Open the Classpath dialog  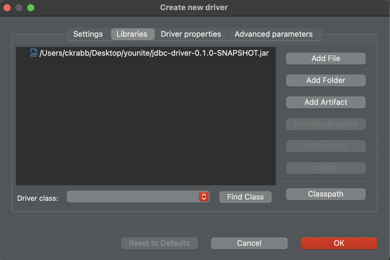(x=326, y=194)
